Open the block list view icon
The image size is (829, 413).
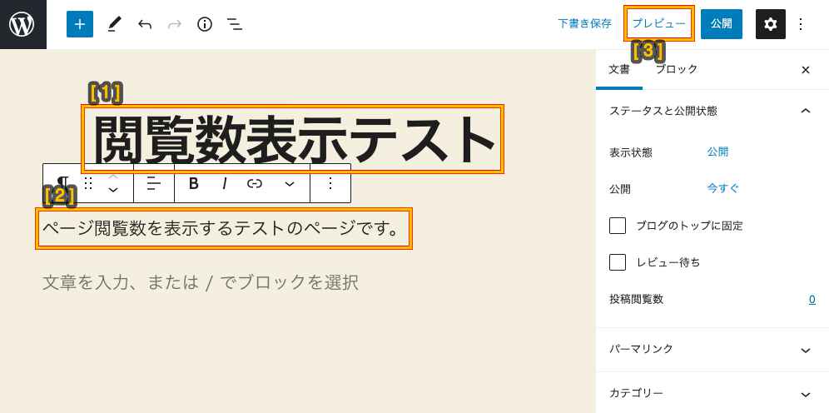pyautogui.click(x=235, y=24)
